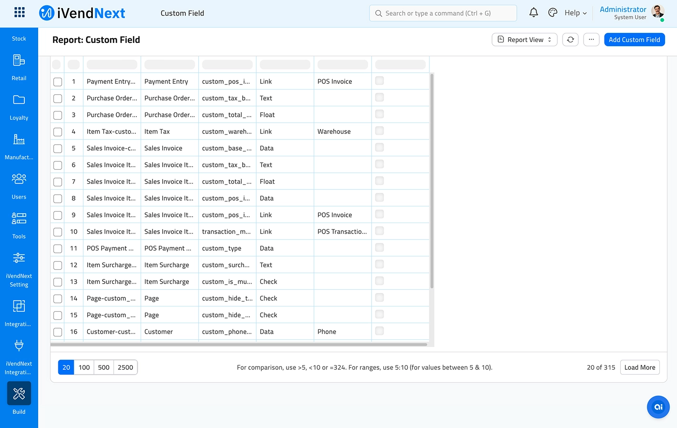Image resolution: width=677 pixels, height=428 pixels.
Task: Open the Help dropdown menu
Action: [x=575, y=13]
